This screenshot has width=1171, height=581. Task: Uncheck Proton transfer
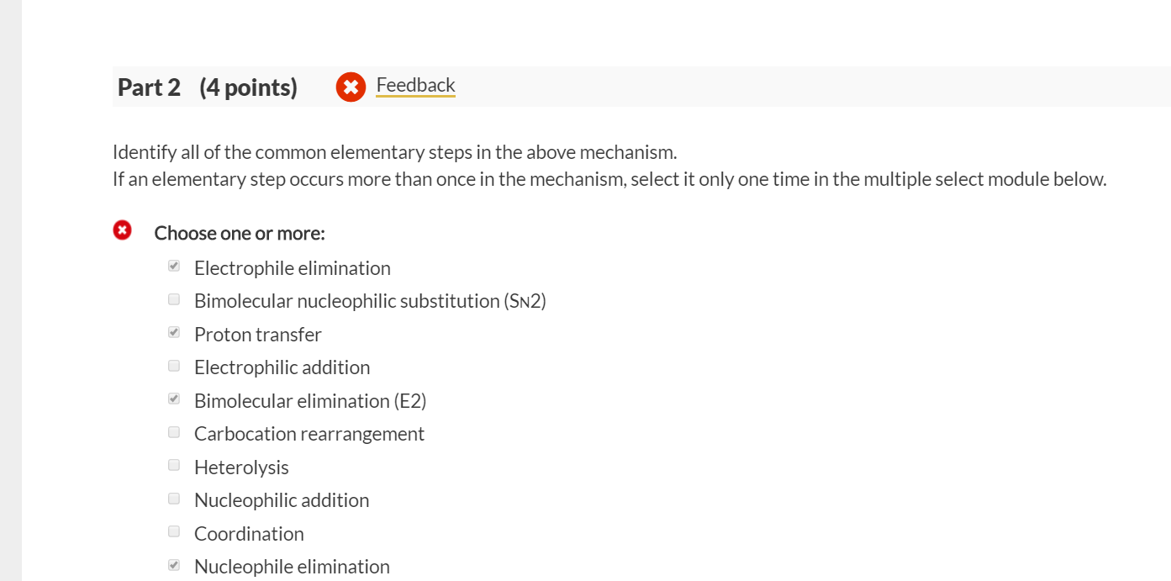pos(173,331)
